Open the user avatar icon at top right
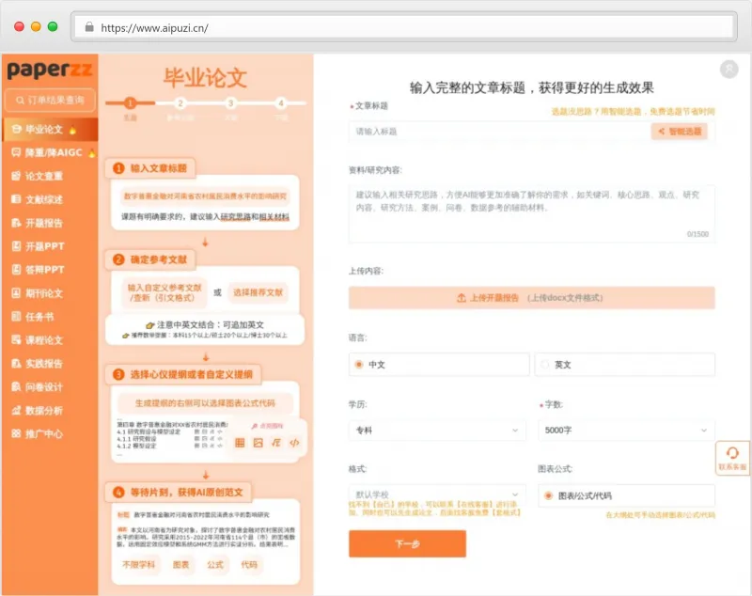Image resolution: width=752 pixels, height=596 pixels. tap(728, 70)
